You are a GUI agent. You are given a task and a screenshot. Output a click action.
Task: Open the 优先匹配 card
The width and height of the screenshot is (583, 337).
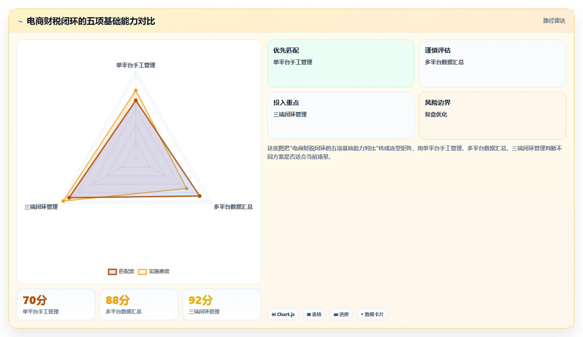pyautogui.click(x=341, y=63)
